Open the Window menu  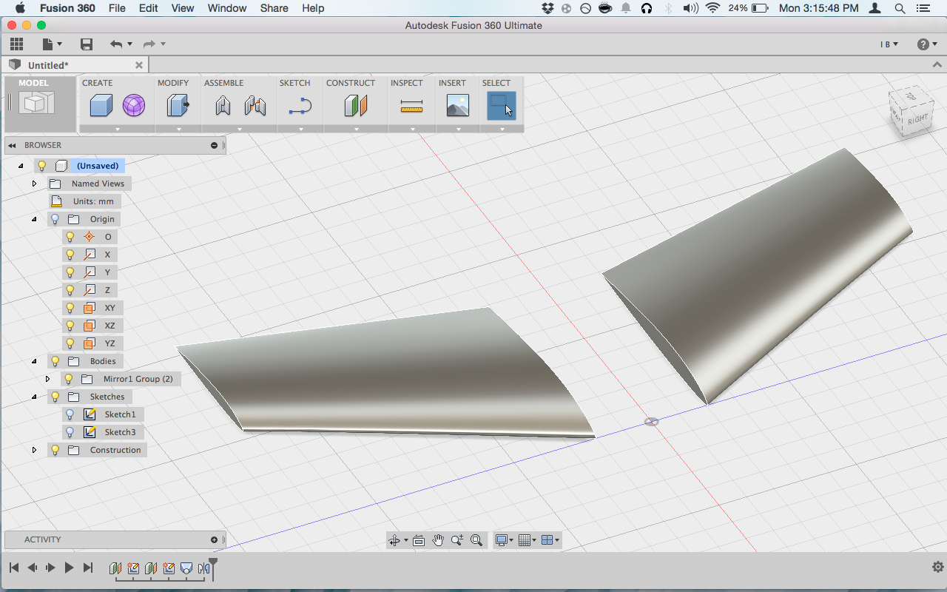click(x=227, y=8)
